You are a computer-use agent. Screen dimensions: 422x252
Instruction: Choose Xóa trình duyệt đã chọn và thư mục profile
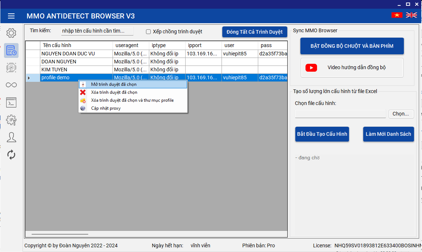coord(133,100)
